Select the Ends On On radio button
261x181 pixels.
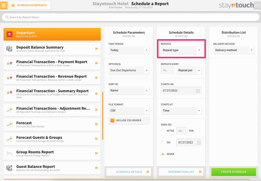click(163, 142)
